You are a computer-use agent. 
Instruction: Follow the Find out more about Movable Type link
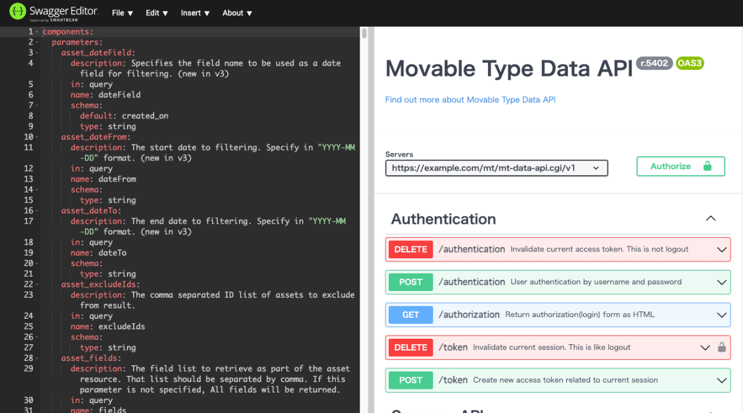pos(470,99)
